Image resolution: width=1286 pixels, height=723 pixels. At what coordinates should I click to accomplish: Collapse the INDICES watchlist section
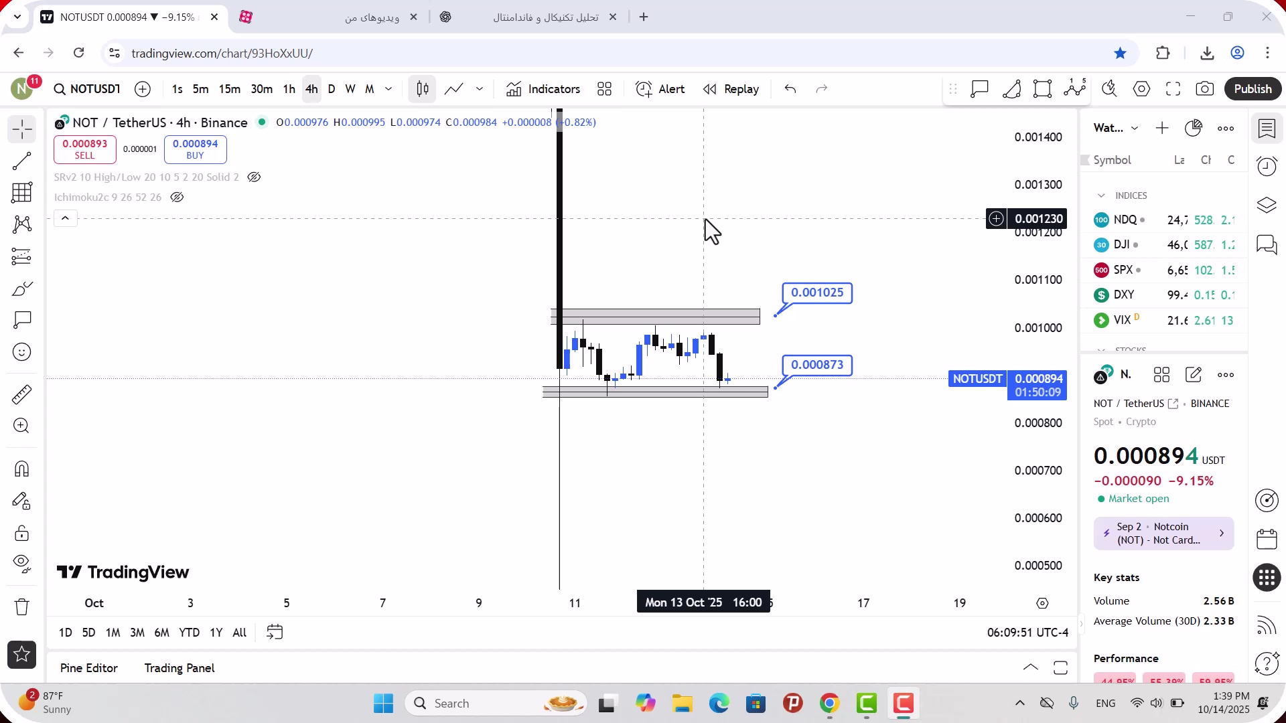pyautogui.click(x=1101, y=195)
